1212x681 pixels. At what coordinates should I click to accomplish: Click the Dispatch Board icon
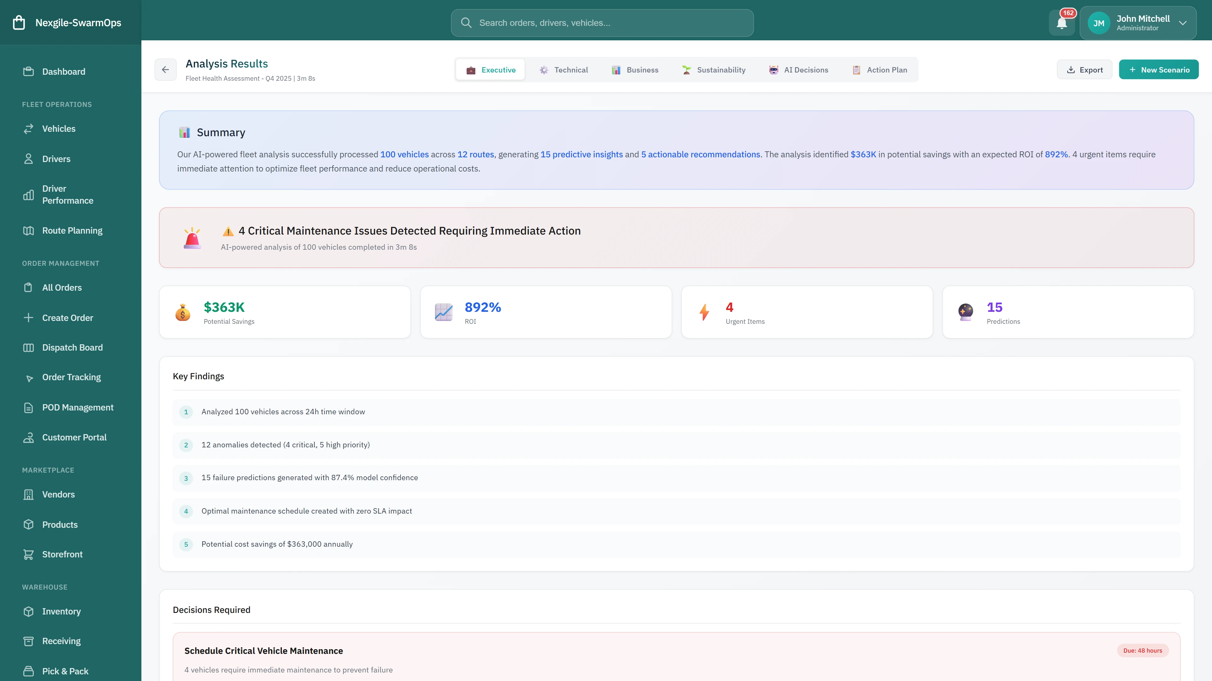[29, 347]
